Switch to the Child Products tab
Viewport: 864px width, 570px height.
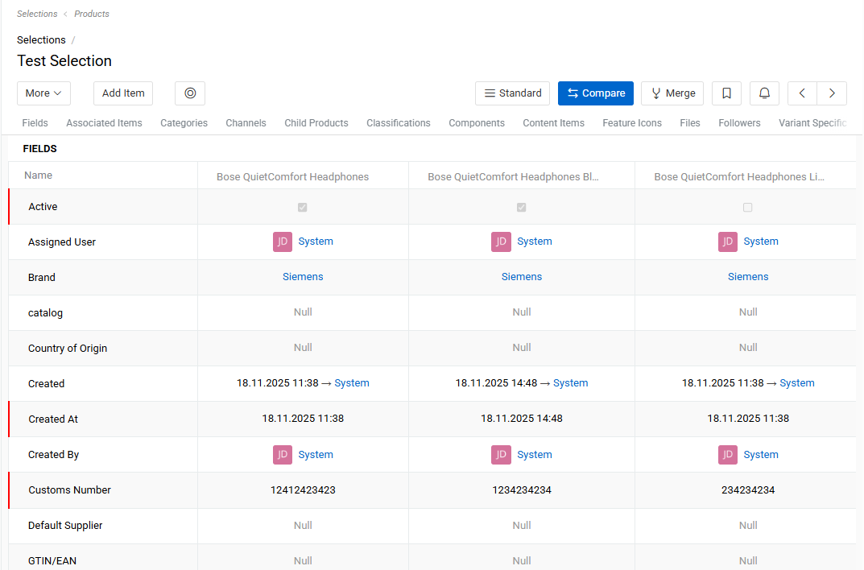316,123
